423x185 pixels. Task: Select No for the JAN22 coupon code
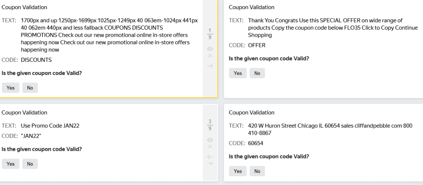pyautogui.click(x=30, y=164)
